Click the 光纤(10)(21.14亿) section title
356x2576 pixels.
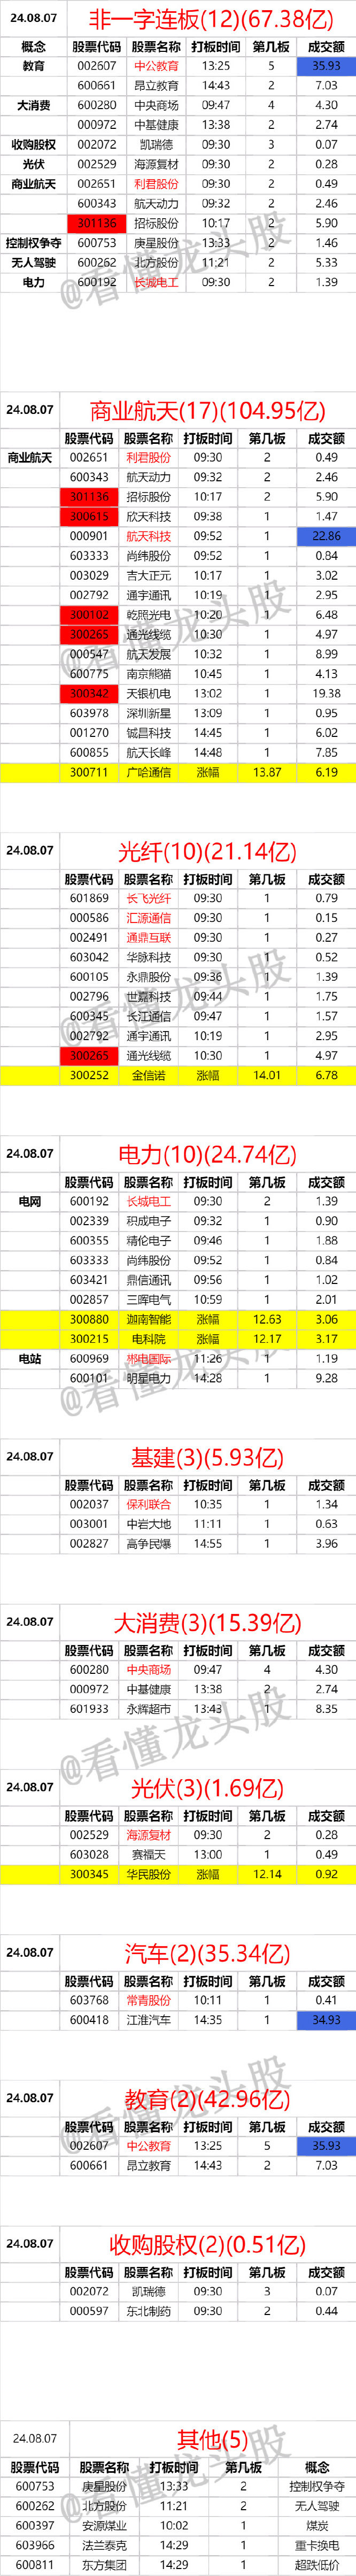click(207, 851)
